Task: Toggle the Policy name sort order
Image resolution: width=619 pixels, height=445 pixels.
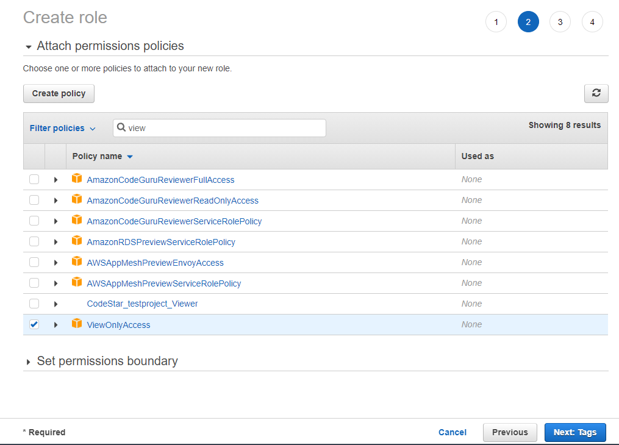Action: pos(102,156)
